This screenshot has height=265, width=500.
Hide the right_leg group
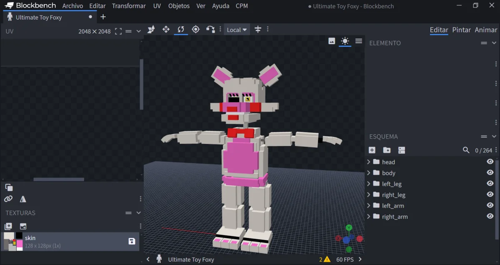[490, 194]
